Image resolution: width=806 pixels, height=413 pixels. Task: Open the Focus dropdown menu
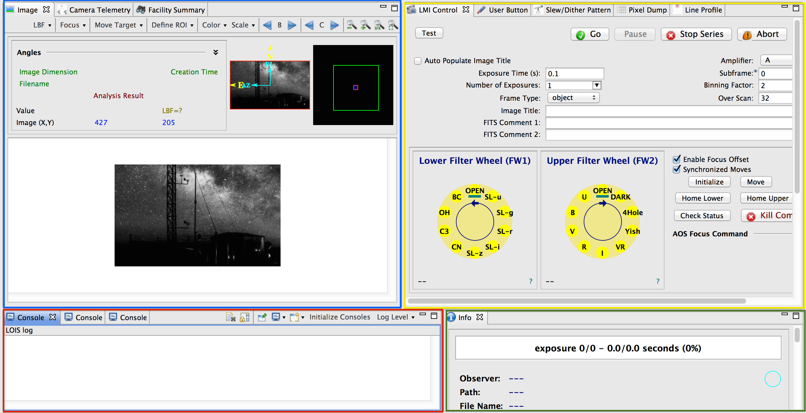[73, 25]
